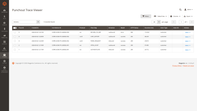Open the Default View dropdown
Image resolution: width=197 pixels, height=111 pixels.
pos(160,16)
